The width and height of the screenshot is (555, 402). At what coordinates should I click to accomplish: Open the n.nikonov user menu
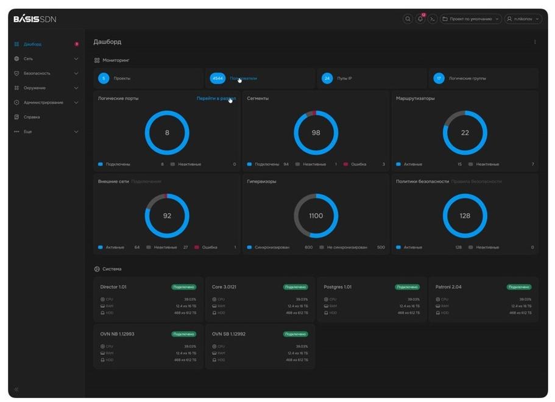[523, 19]
